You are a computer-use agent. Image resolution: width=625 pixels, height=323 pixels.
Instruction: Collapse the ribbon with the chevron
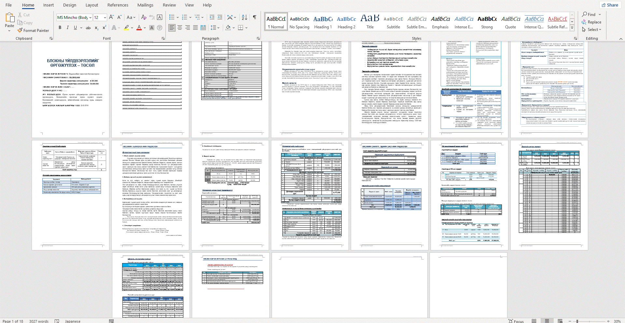[621, 38]
